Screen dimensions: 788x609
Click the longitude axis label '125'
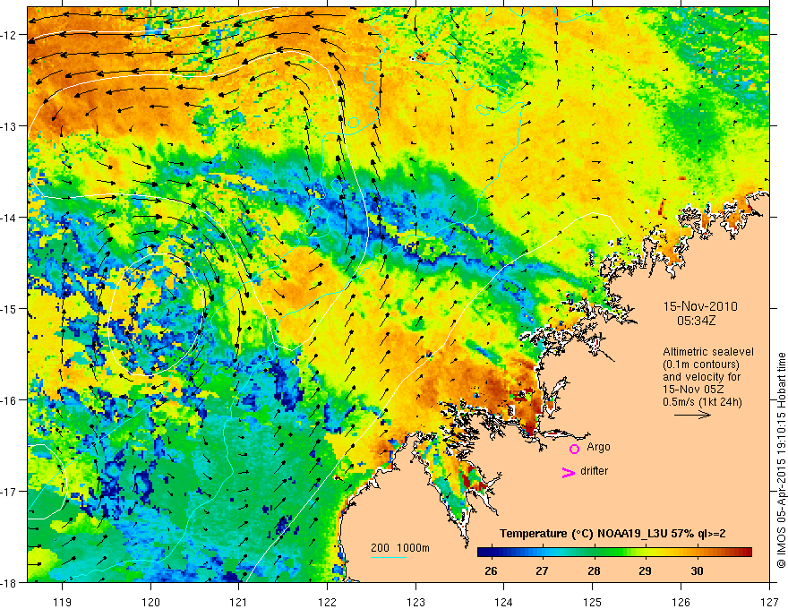593,602
